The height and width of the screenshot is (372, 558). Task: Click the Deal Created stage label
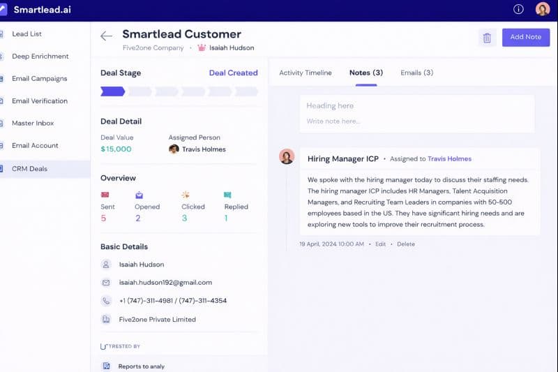[x=233, y=73]
